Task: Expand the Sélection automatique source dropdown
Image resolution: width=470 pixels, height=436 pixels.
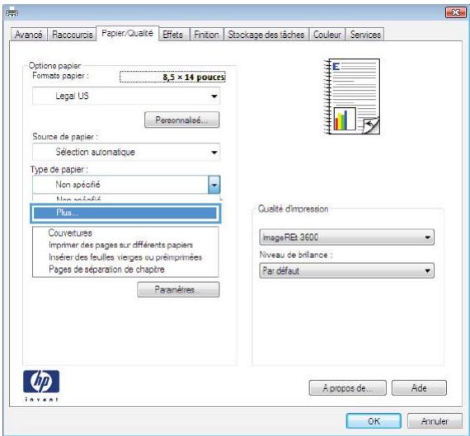Action: [126, 152]
